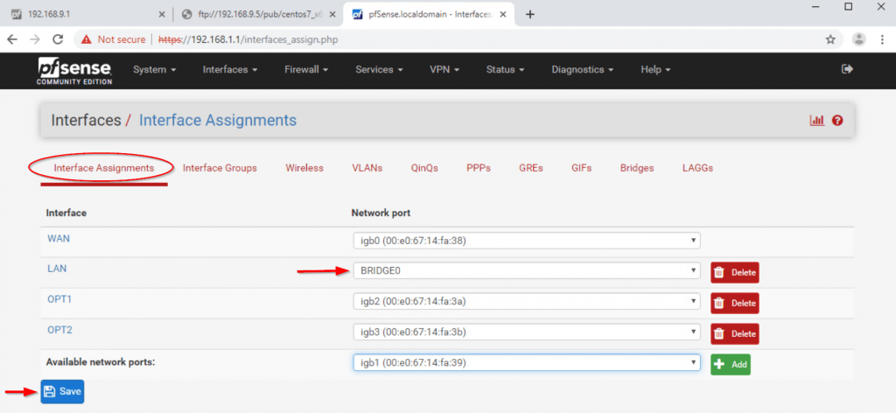The image size is (896, 413).
Task: Expand the WAN network port dropdown
Action: tap(525, 241)
